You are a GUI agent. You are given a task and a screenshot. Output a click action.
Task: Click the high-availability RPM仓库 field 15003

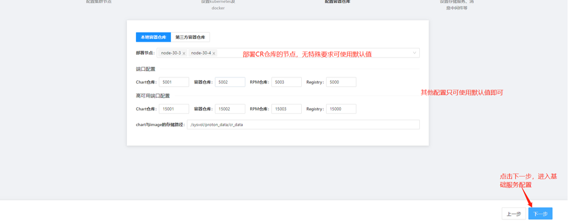coord(286,109)
